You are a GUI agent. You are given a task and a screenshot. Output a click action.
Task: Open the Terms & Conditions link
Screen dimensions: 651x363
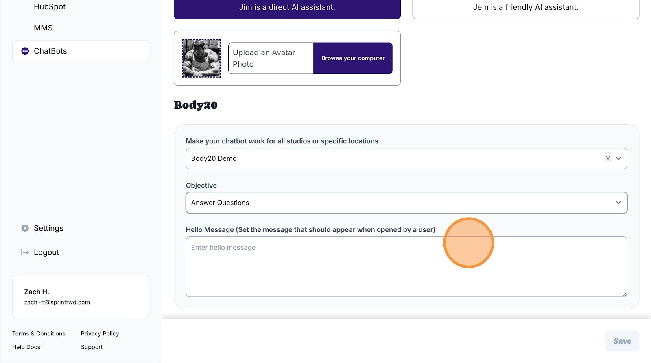(x=39, y=333)
